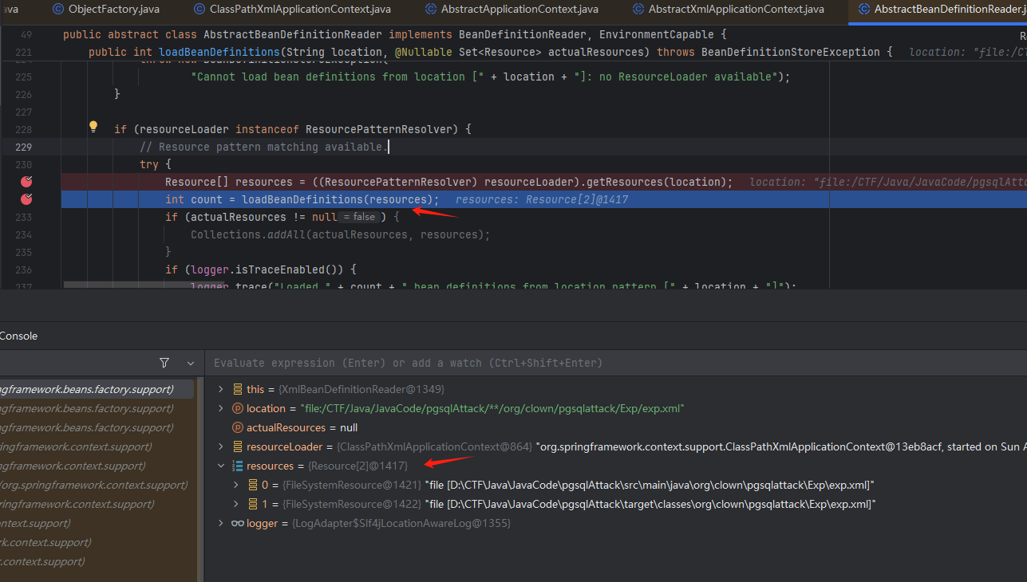This screenshot has height=582, width=1027.
Task: Click the '{Resource[2]@1417}' value in variables
Action: 358,466
